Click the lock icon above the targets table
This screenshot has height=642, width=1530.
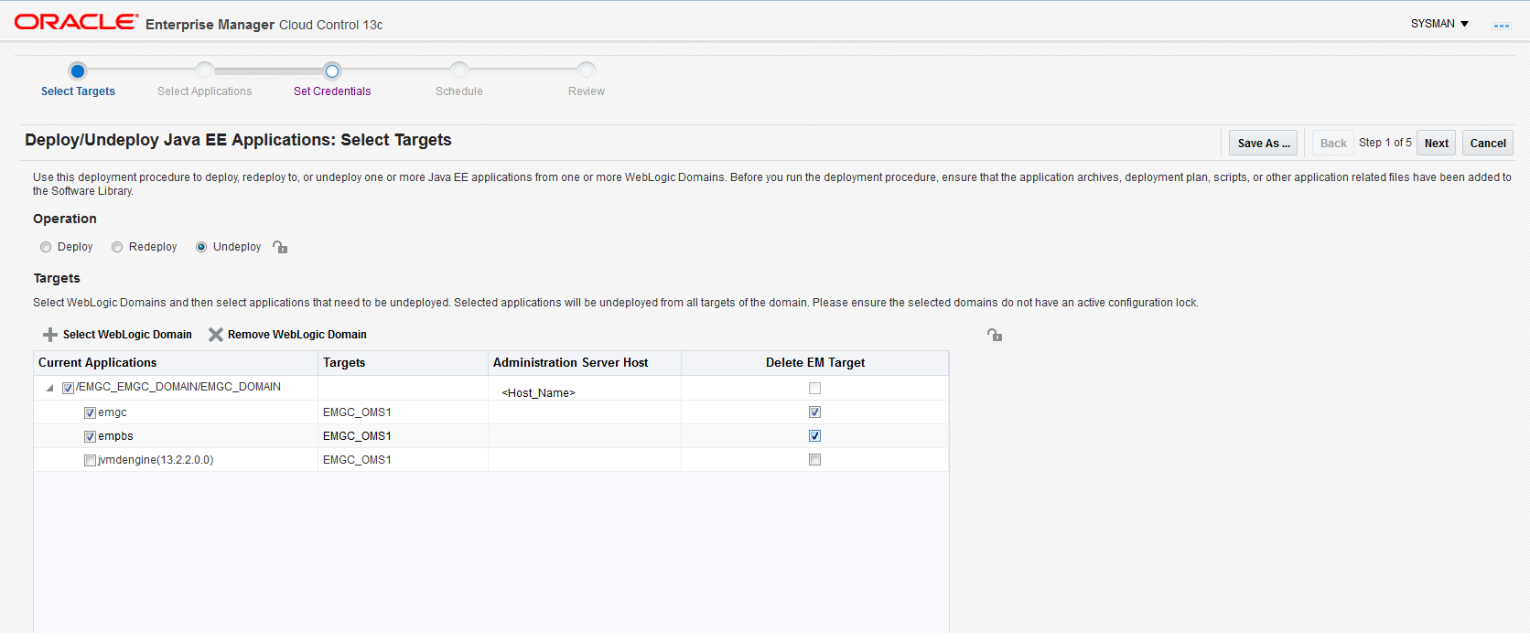[x=995, y=335]
